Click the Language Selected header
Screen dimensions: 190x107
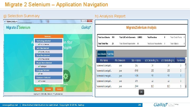click(49, 70)
